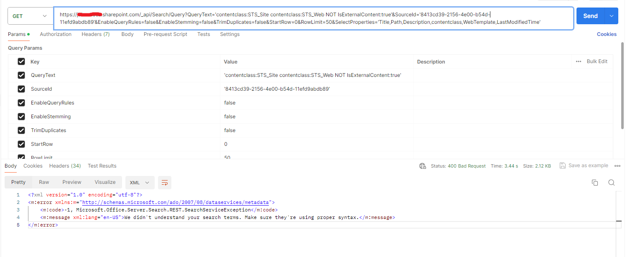
Task: Uncheck the EnableStemming query parameter
Action: 21,116
